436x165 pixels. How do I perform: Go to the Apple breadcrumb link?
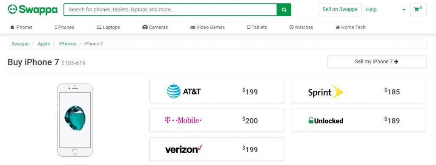(44, 44)
